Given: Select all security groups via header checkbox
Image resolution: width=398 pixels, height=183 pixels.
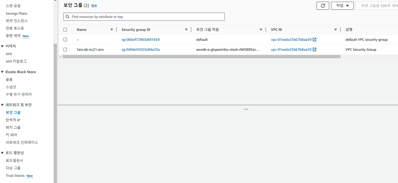Looking at the screenshot, I should pyautogui.click(x=65, y=29).
